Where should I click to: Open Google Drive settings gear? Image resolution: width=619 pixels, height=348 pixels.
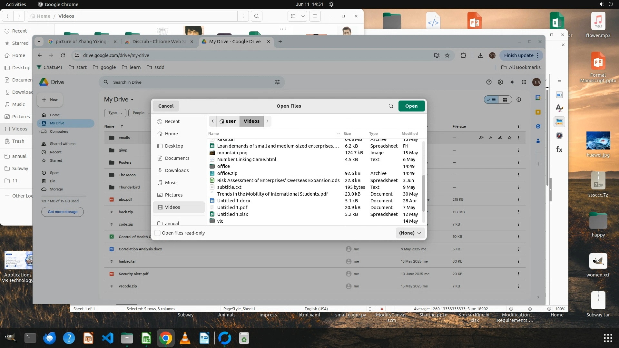[x=500, y=82]
